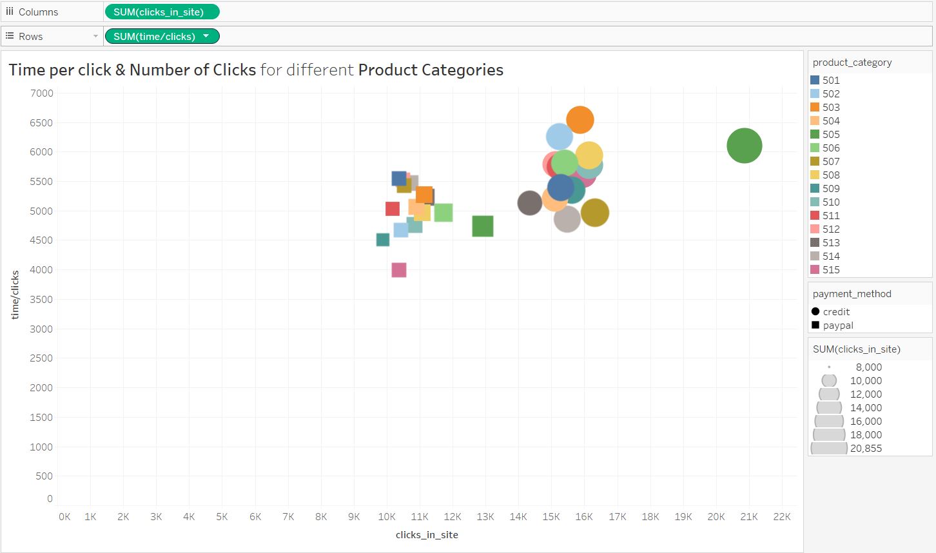The height and width of the screenshot is (553, 936).
Task: Click the product_category legend title
Action: 852,63
